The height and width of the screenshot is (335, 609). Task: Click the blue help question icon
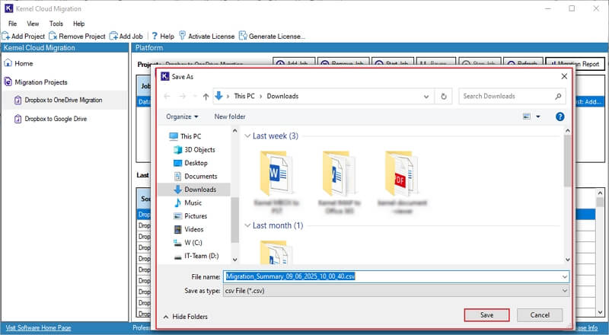560,116
